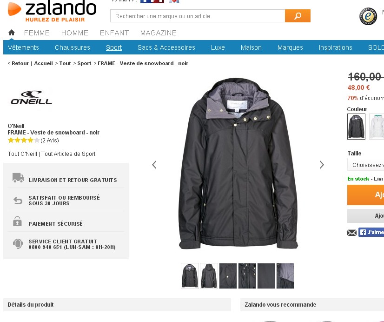Focus the brand or article search field
The image size is (384, 322).
(198, 16)
